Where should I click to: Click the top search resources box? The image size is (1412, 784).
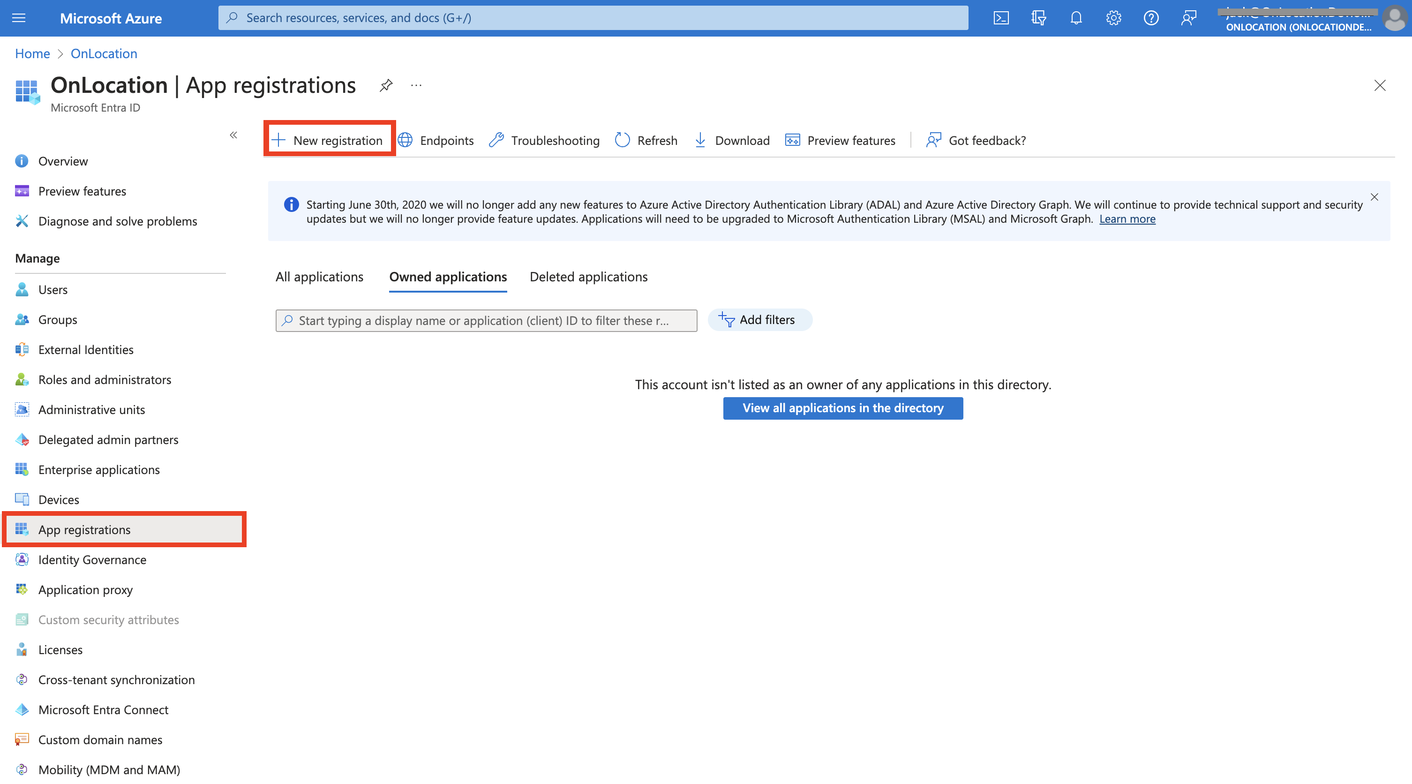593,18
